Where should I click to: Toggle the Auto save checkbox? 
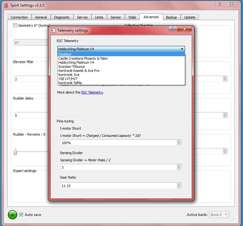[21, 215]
